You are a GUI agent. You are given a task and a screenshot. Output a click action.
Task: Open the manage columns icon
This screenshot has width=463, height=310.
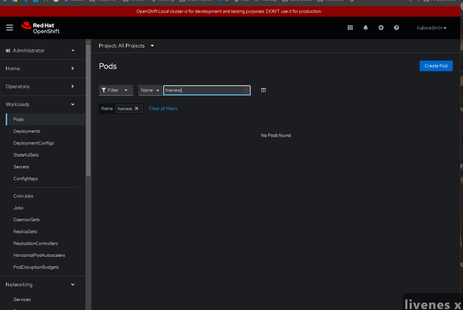(264, 90)
